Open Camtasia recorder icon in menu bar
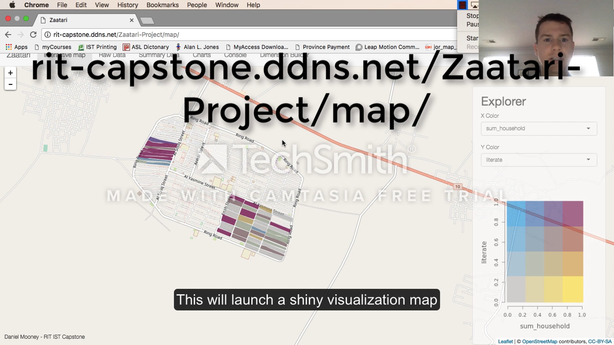 pos(462,5)
